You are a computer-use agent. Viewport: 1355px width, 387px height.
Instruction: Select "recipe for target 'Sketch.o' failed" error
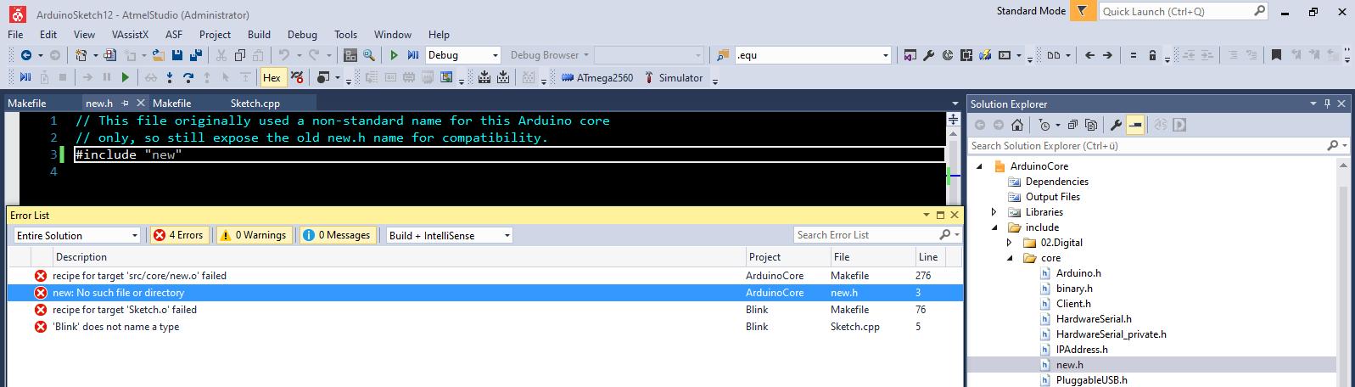pos(485,310)
